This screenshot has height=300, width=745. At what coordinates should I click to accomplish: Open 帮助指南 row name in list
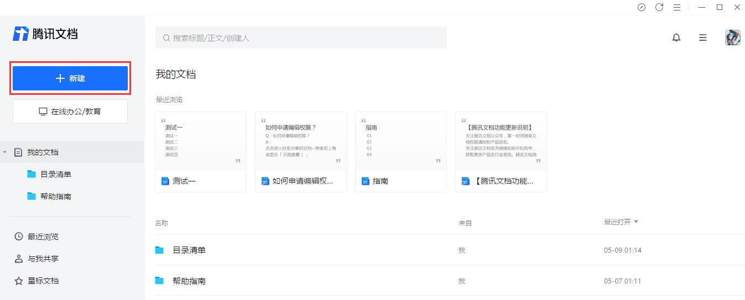pyautogui.click(x=189, y=281)
